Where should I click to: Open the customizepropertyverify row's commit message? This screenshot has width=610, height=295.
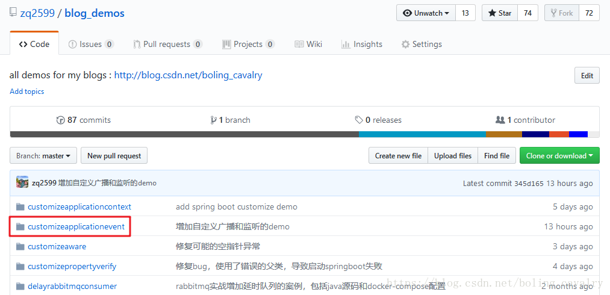[279, 267]
